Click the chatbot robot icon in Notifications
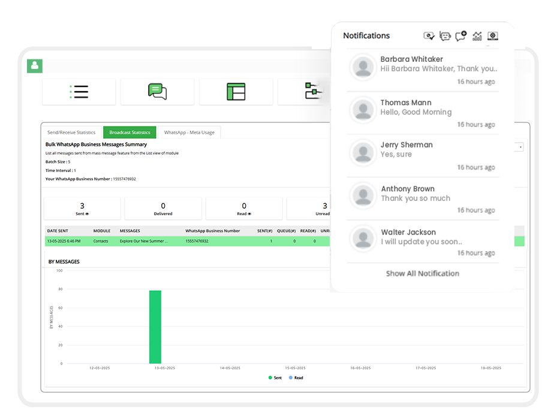The image size is (542, 415). click(x=445, y=36)
